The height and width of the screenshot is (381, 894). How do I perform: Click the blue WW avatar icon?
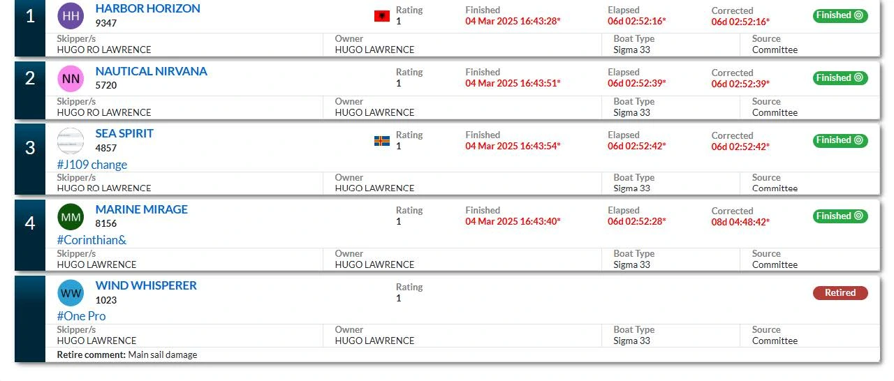pos(71,293)
